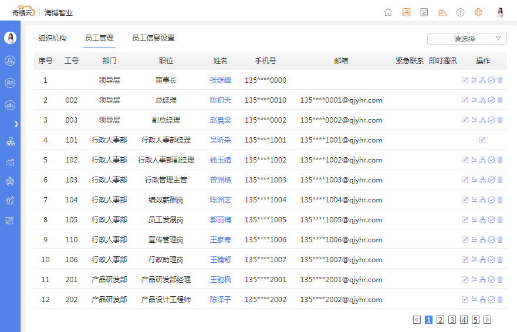Open employee link 陈泽子
The image size is (517, 332).
(220, 300)
